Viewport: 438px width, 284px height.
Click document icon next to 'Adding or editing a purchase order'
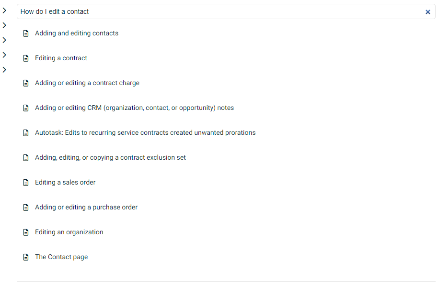click(26, 208)
